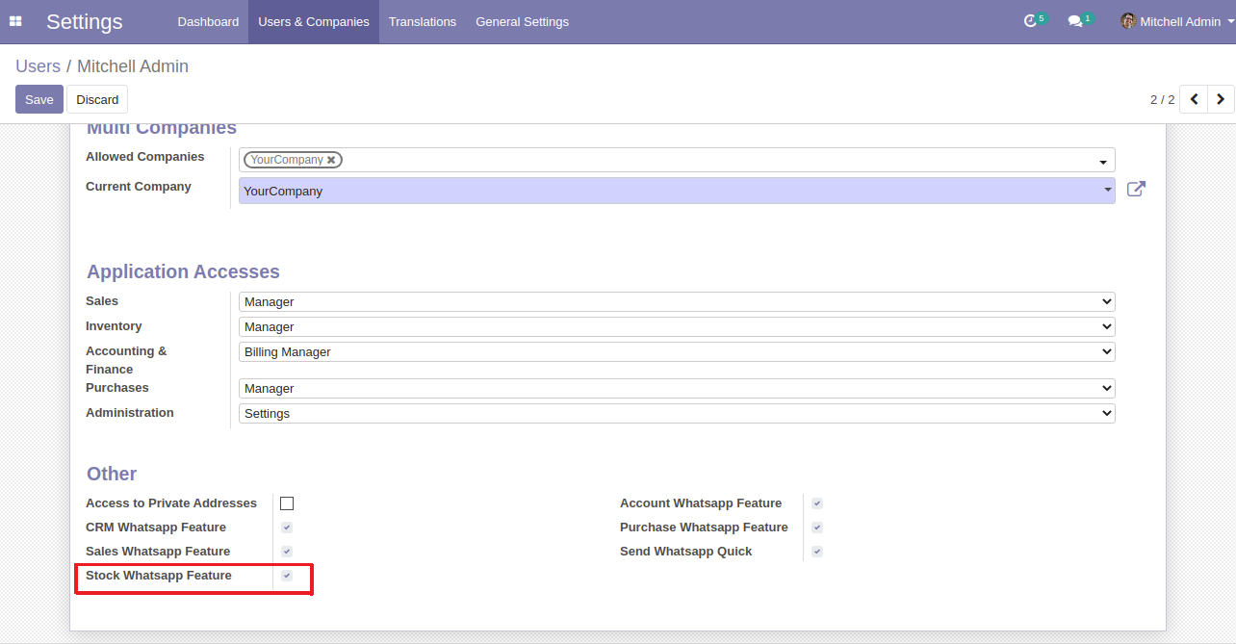
Task: Toggle Stock Whatsapp Feature checkbox
Action: [287, 576]
